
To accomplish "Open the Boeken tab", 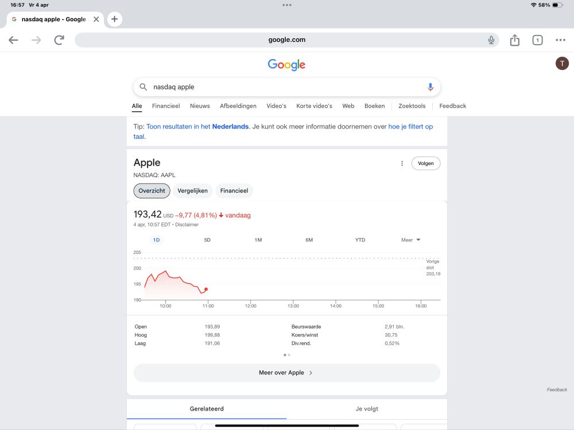I will (x=374, y=106).
